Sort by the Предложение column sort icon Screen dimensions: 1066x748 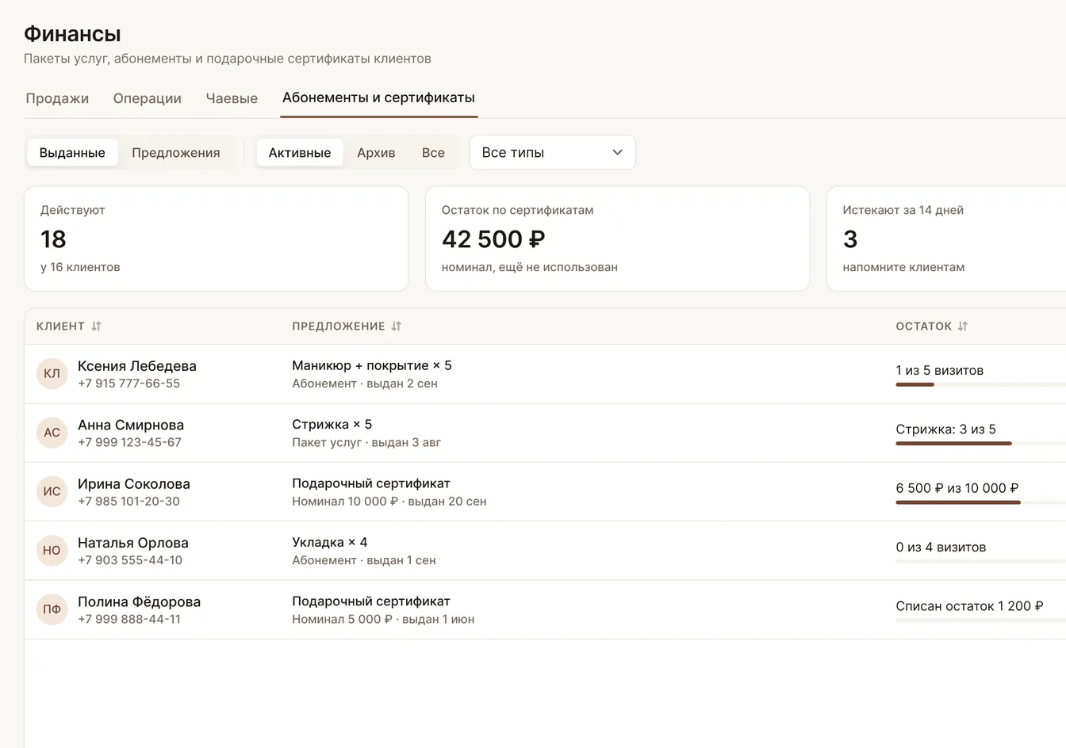(397, 326)
